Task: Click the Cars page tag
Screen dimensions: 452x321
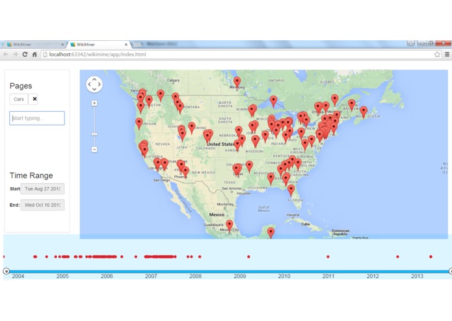Action: tap(19, 99)
